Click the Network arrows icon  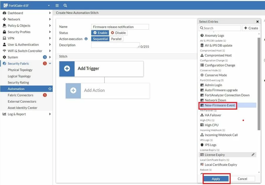[x=4, y=19]
